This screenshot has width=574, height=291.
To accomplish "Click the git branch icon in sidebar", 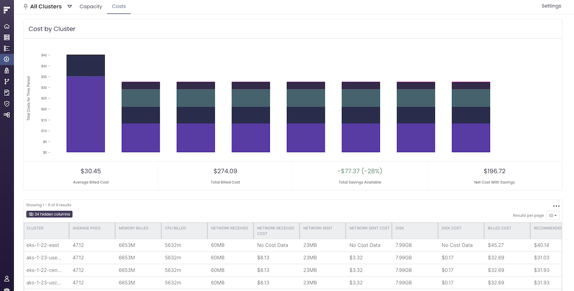I will tap(6, 82).
